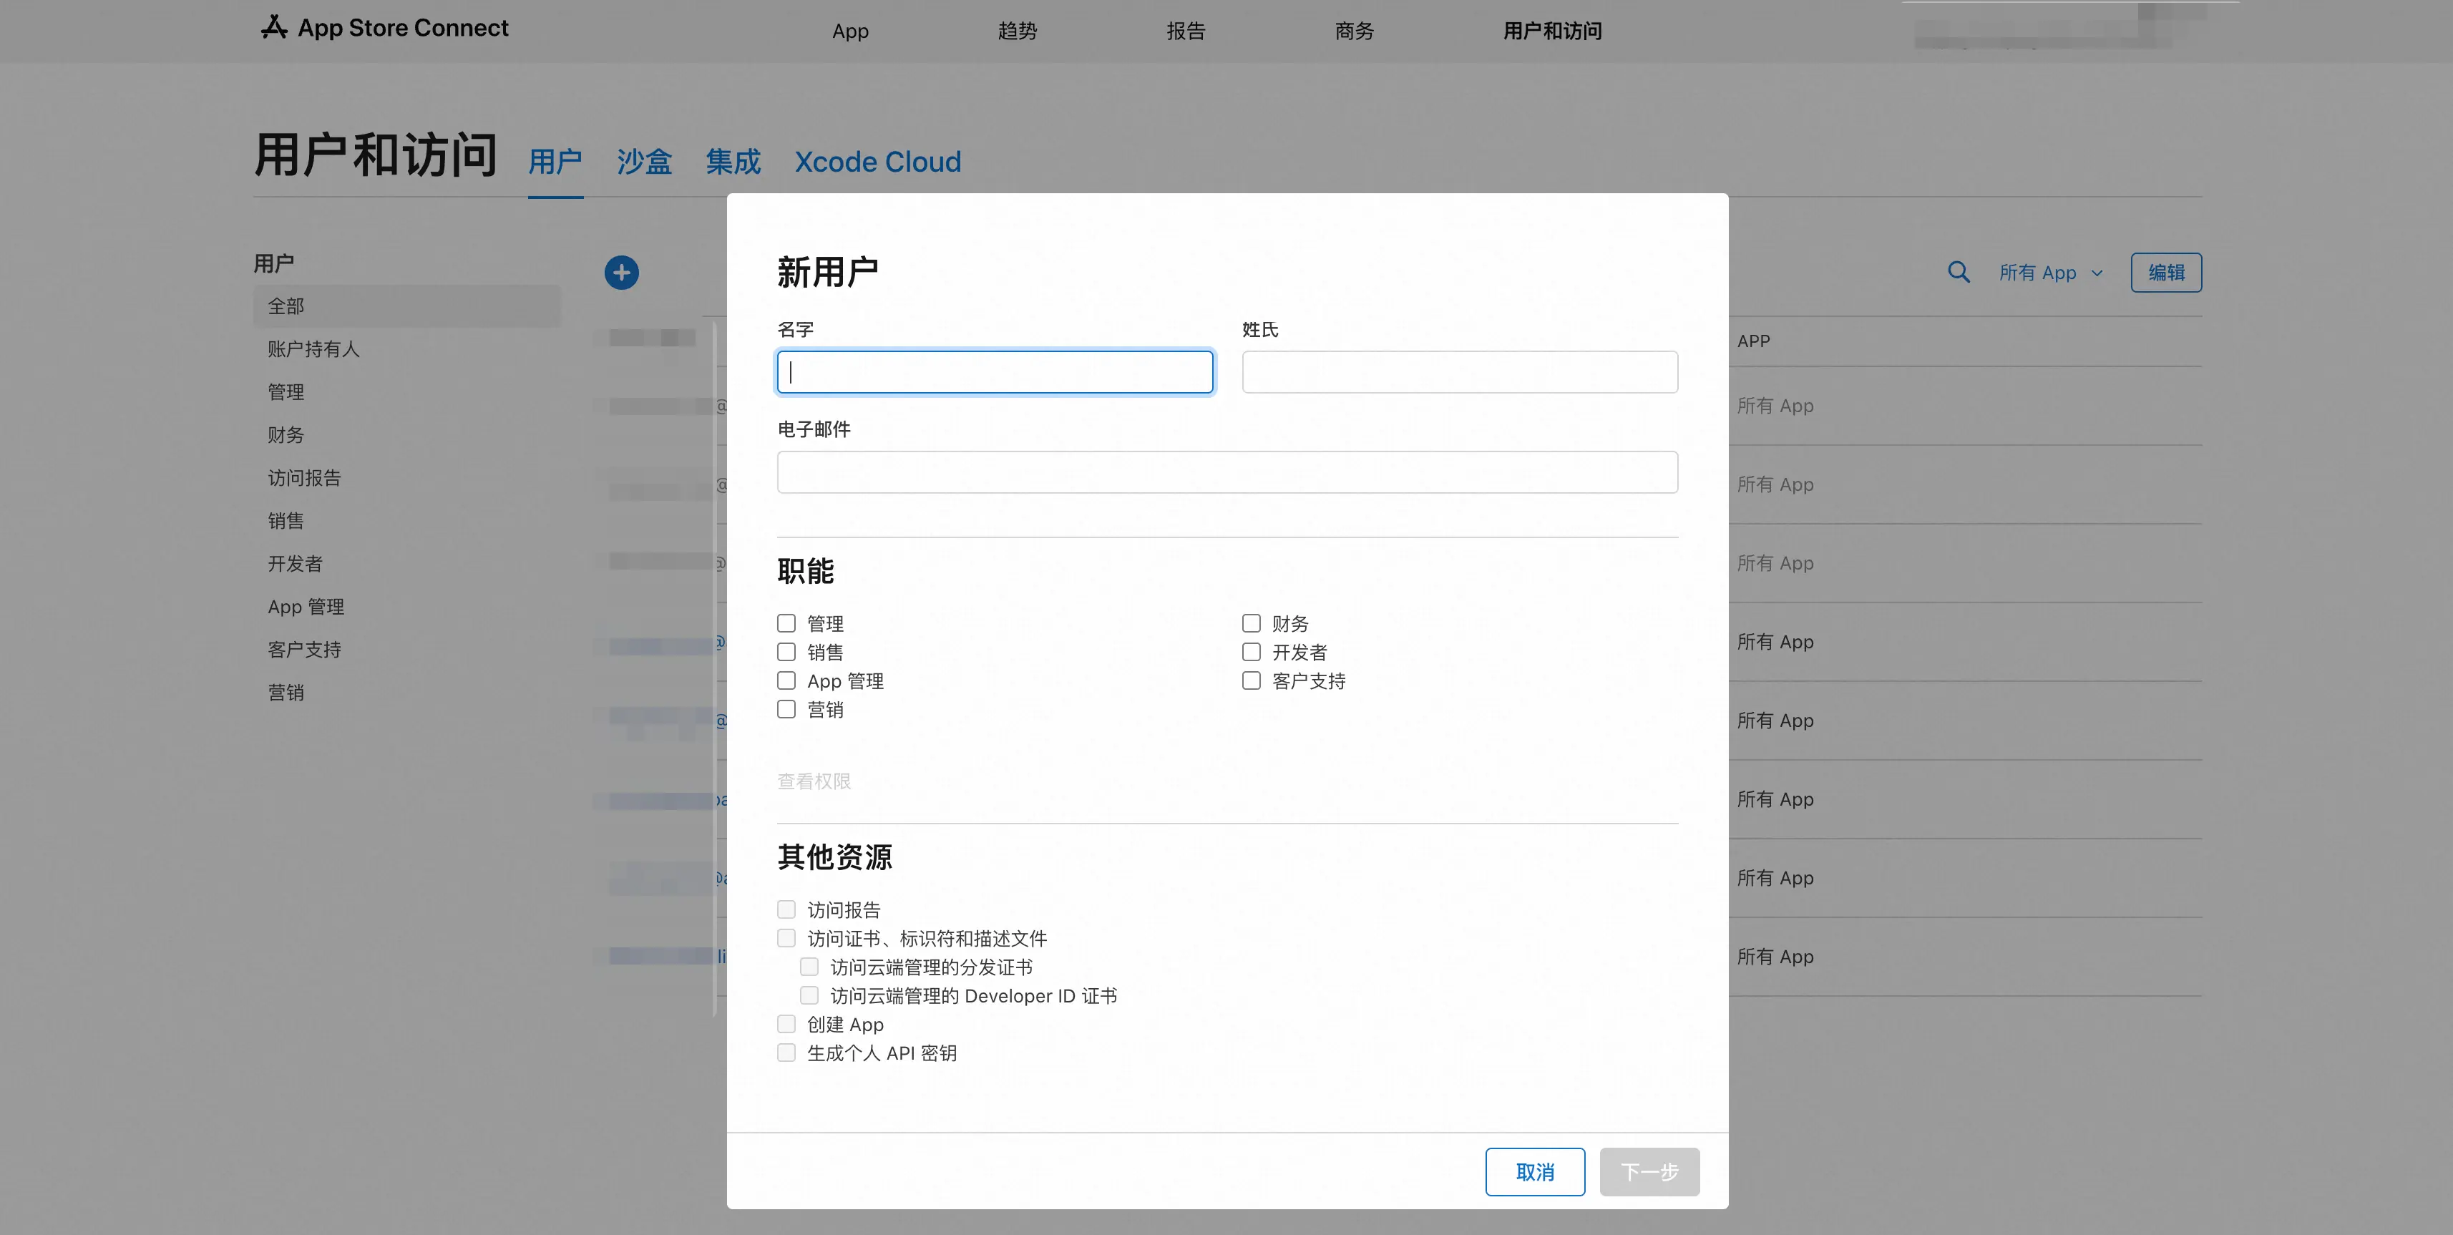Click the 查看权限 link
Image resolution: width=2453 pixels, height=1235 pixels.
coord(814,781)
